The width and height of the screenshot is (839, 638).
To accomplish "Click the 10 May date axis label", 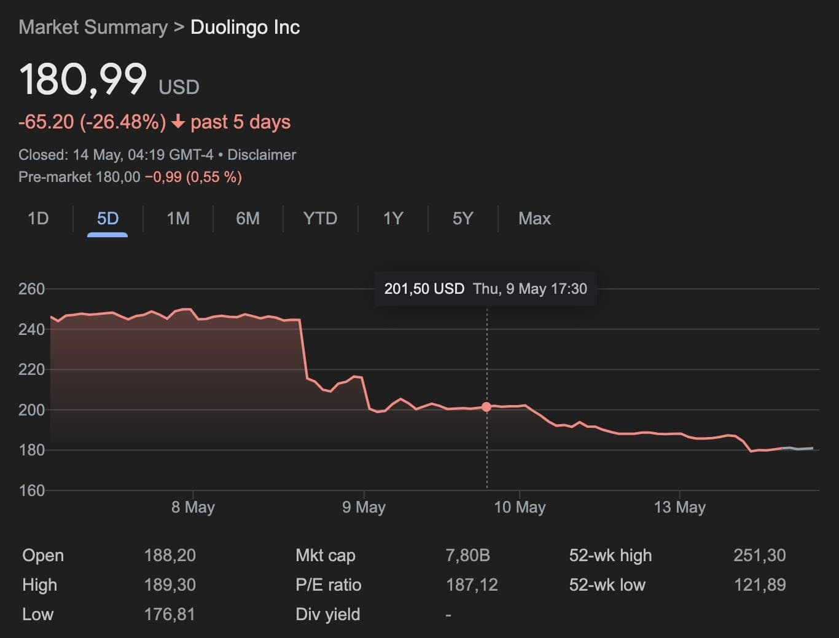I will [x=520, y=507].
